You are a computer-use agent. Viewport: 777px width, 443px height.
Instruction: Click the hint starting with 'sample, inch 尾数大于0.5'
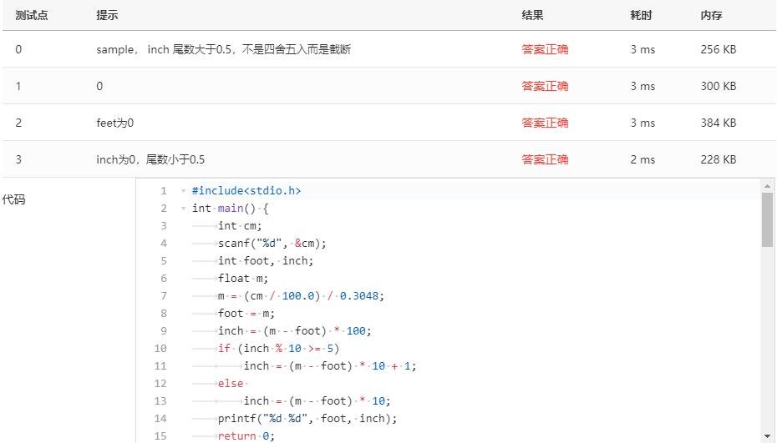pyautogui.click(x=223, y=49)
